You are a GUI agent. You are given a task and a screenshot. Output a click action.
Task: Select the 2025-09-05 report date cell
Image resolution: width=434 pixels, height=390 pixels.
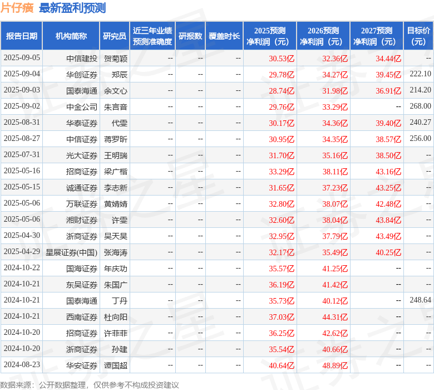[x=22, y=57]
